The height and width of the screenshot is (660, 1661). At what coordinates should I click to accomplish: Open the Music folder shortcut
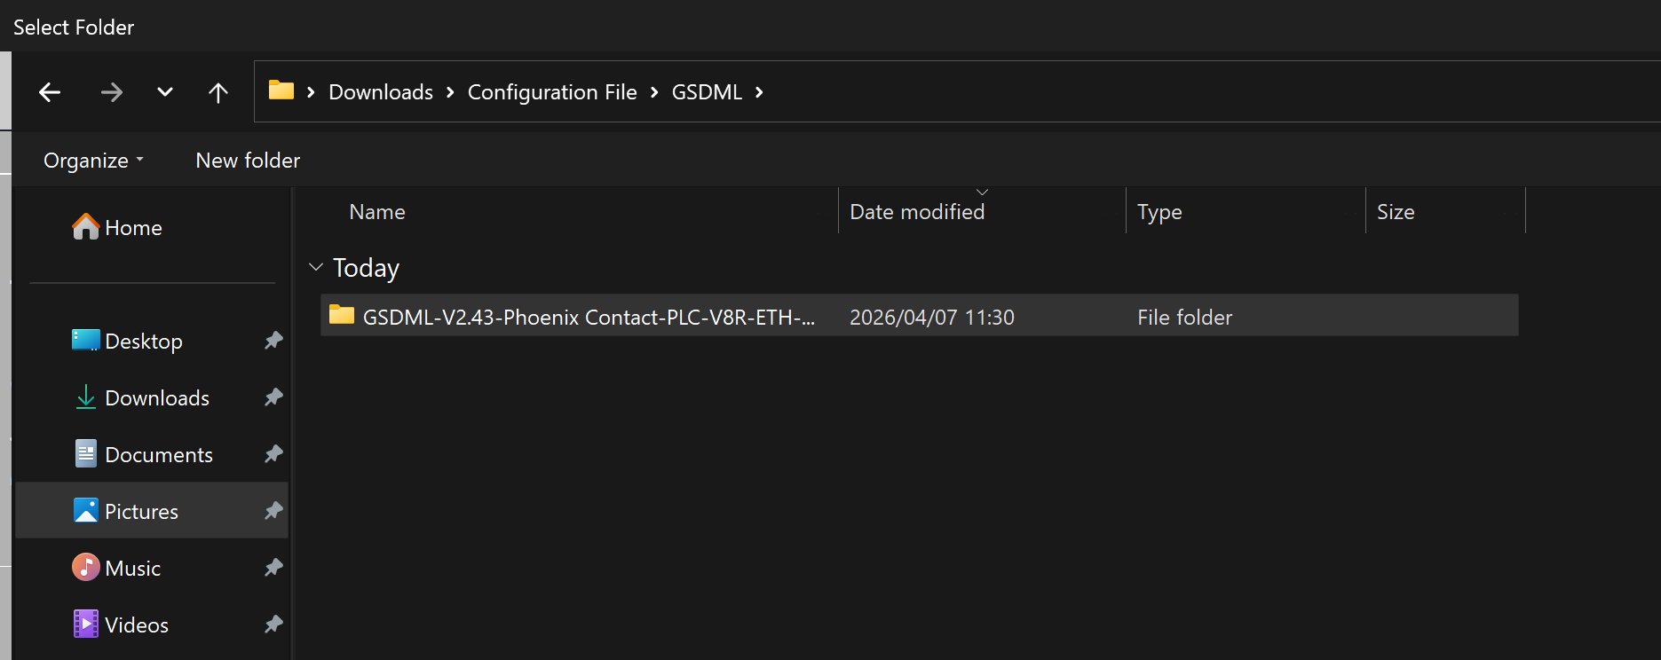(x=132, y=569)
